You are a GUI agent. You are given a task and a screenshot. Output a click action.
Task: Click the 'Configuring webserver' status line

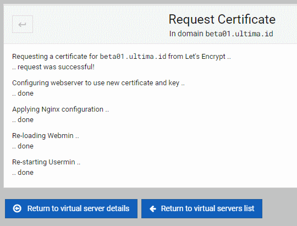[x=98, y=83]
